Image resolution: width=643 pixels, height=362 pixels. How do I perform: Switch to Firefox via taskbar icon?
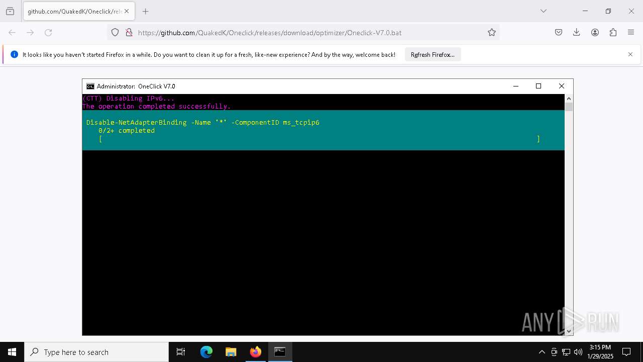[x=256, y=352]
